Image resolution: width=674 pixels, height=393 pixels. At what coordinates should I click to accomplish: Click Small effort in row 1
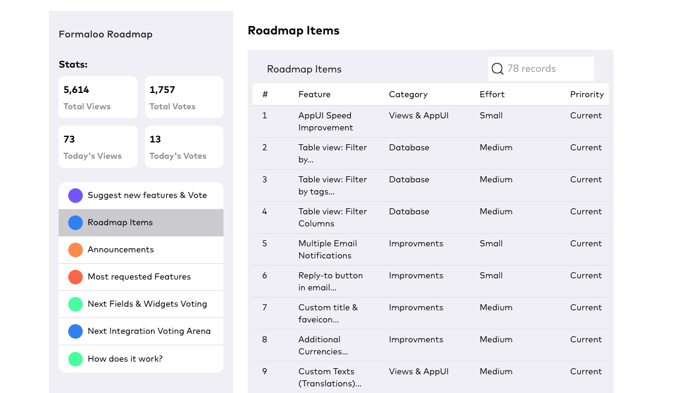coord(491,115)
